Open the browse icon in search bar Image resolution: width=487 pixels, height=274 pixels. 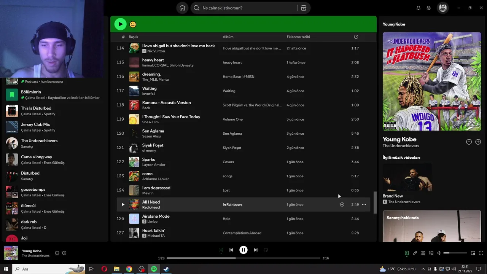(303, 8)
